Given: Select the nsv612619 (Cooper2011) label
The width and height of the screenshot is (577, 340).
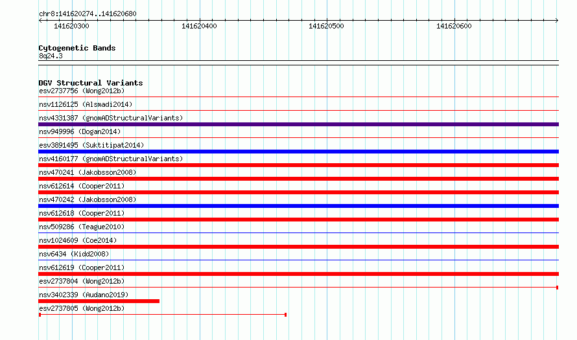Looking at the screenshot, I should 82,267.
